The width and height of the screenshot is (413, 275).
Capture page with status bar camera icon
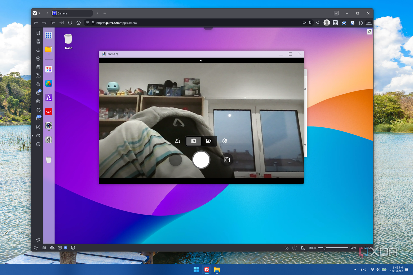pyautogui.click(x=287, y=248)
